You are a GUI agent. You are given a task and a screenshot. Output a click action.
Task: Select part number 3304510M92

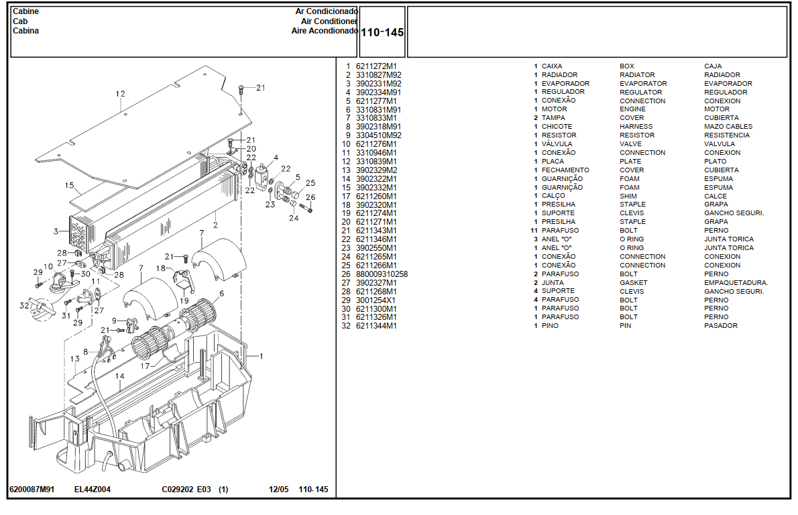[378, 135]
